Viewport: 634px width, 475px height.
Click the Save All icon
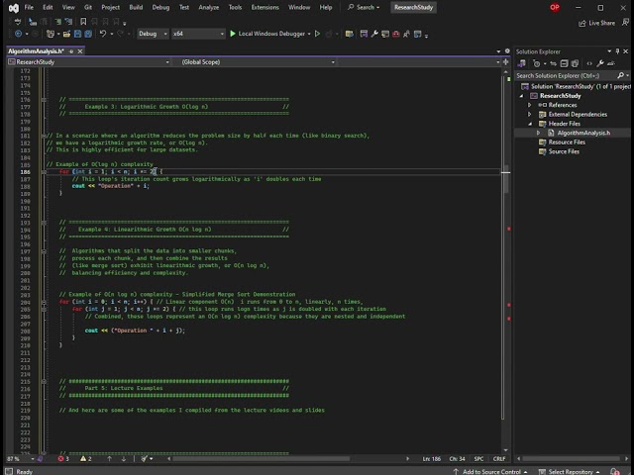pos(88,34)
